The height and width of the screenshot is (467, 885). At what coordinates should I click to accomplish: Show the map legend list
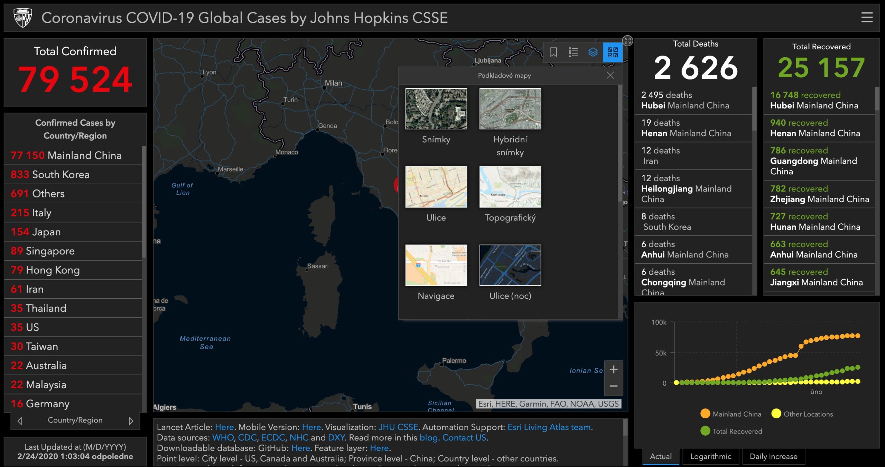(x=573, y=52)
